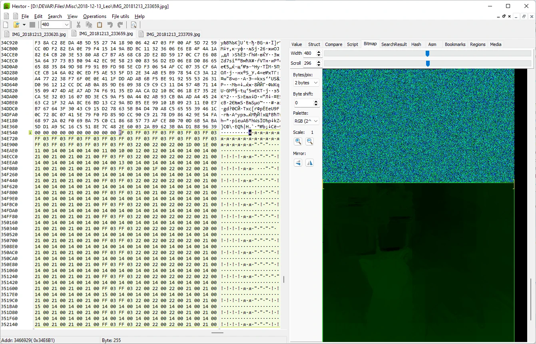Open the Bytes/pix dropdown showing 2 bytes
536x344 pixels.
[306, 83]
